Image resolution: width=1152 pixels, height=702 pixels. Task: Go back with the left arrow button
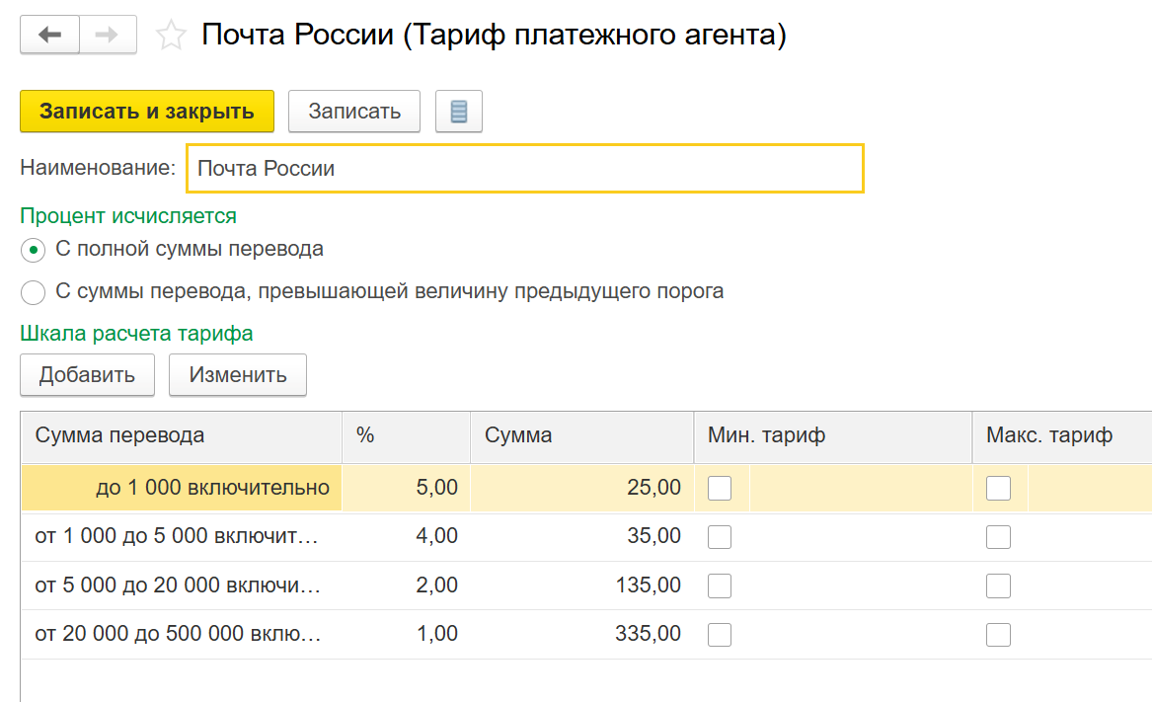pos(50,35)
